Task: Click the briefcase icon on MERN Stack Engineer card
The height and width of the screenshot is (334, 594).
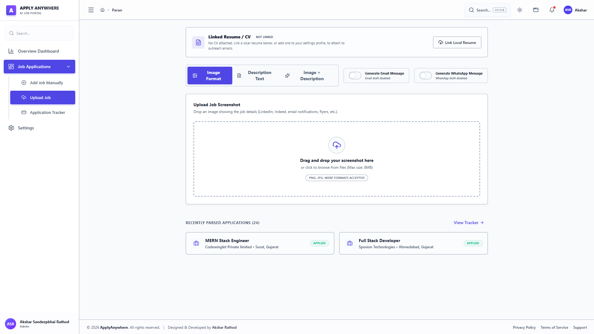Action: 196,243
